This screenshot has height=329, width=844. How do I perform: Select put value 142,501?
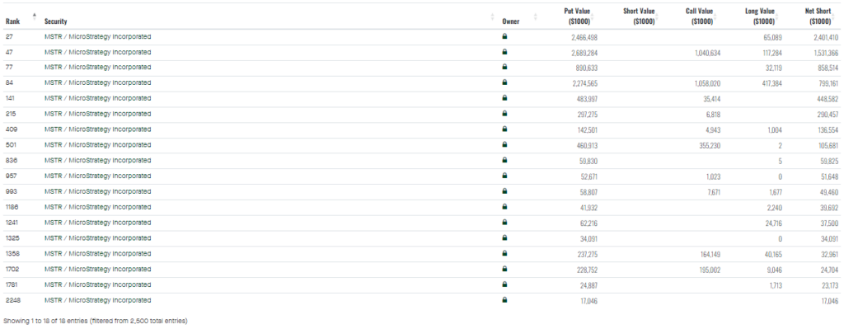(587, 130)
